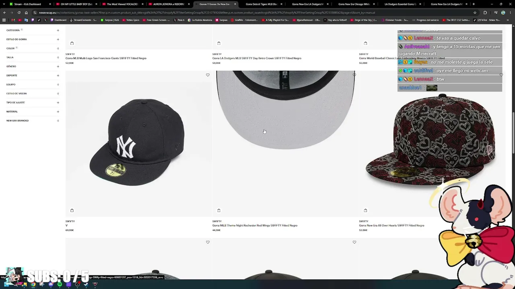Open the TikTok bookmark icon

click(x=39, y=20)
